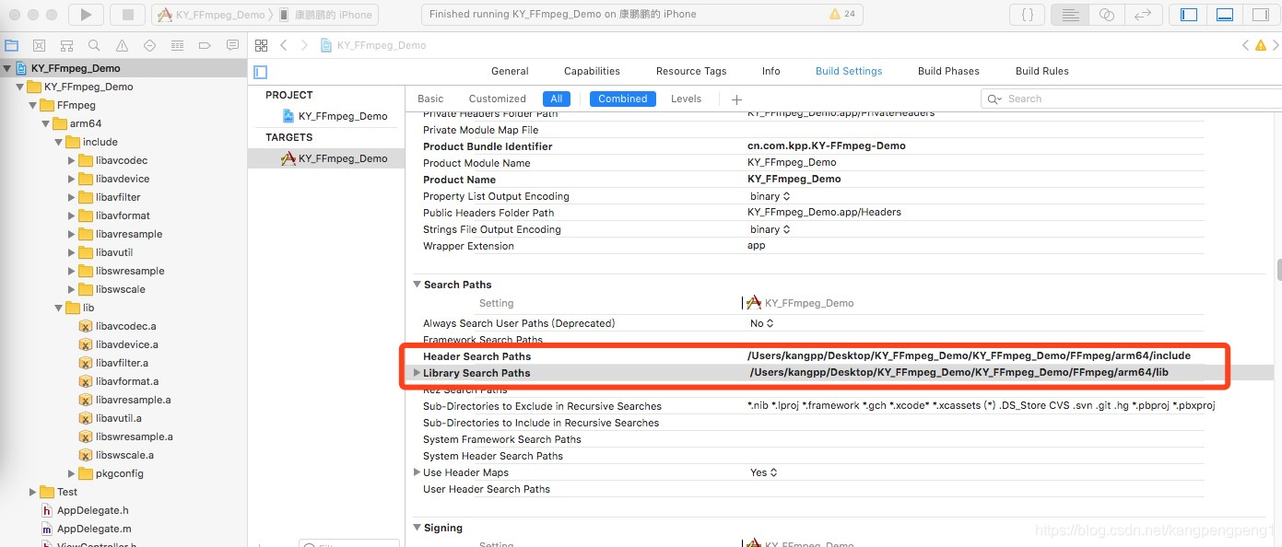Show the Symbol navigator
The width and height of the screenshot is (1282, 547).
click(x=66, y=45)
